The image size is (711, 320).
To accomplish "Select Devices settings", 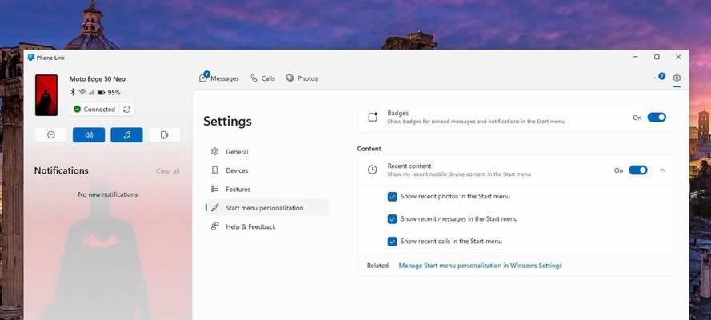I will 266,170.
